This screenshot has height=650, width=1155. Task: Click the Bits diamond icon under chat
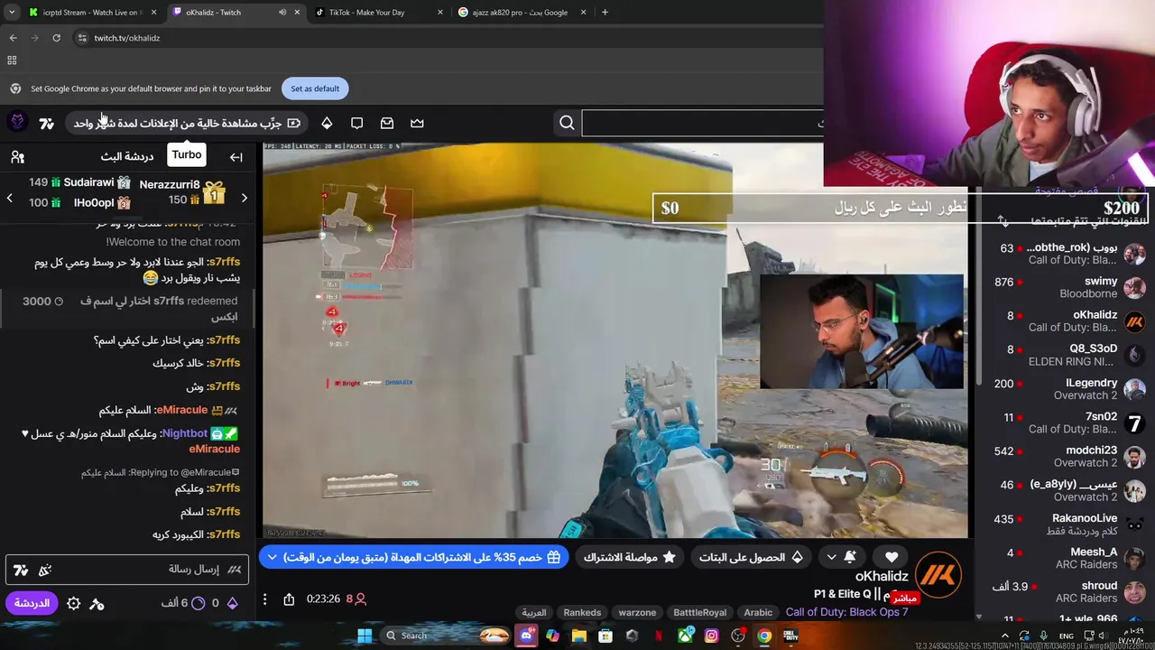[232, 603]
